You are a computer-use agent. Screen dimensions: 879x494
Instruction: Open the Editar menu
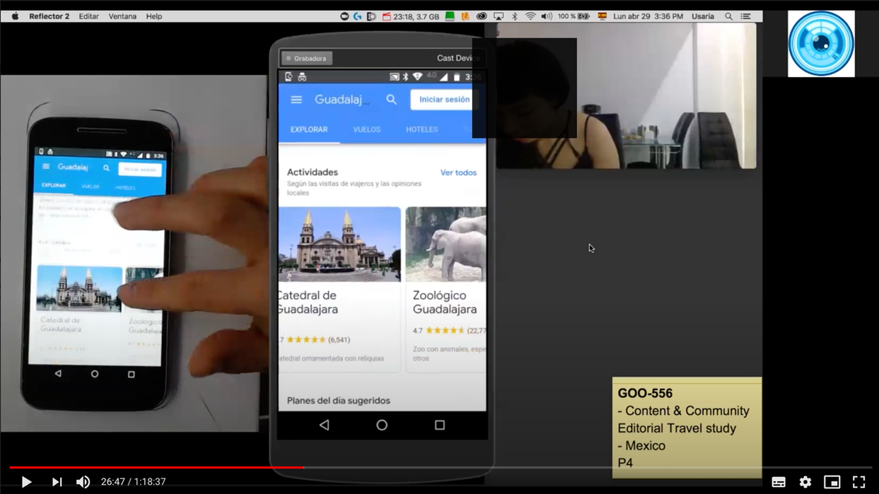click(88, 16)
